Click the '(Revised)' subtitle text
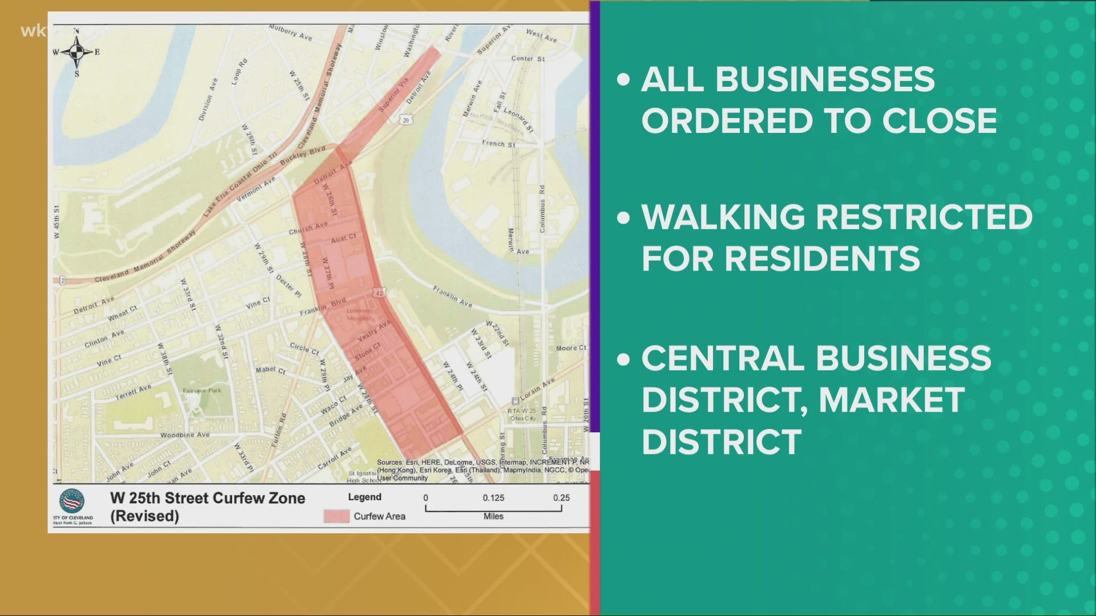Viewport: 1096px width, 616px height. [144, 516]
